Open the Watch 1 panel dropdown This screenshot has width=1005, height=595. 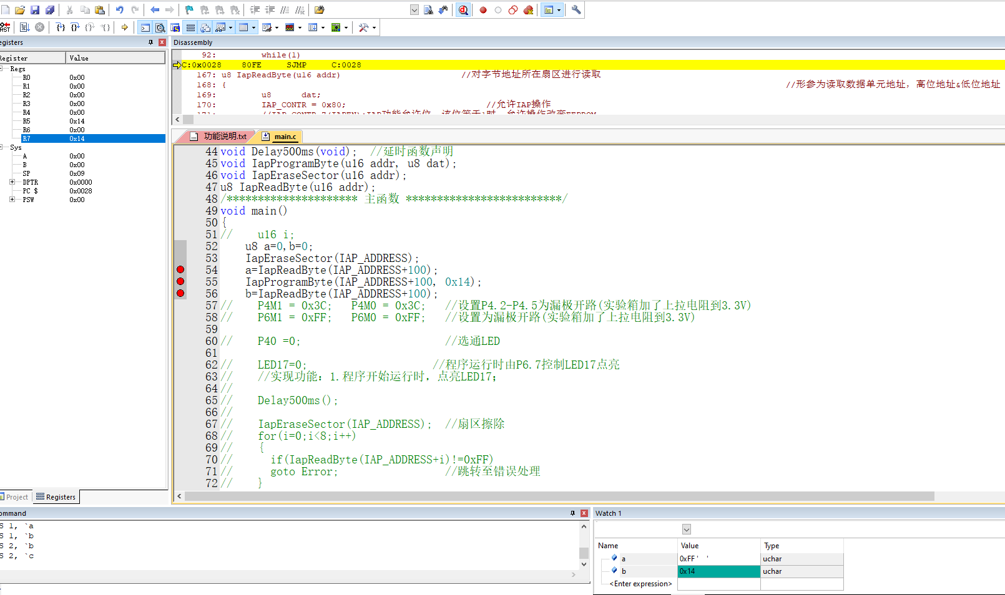(x=687, y=530)
